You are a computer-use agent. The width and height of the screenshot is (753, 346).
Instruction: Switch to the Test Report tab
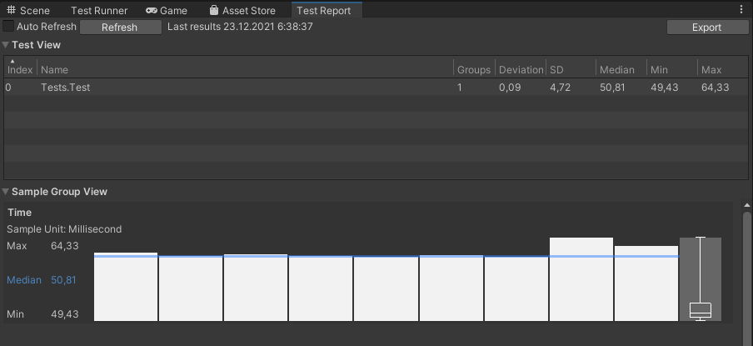[324, 10]
